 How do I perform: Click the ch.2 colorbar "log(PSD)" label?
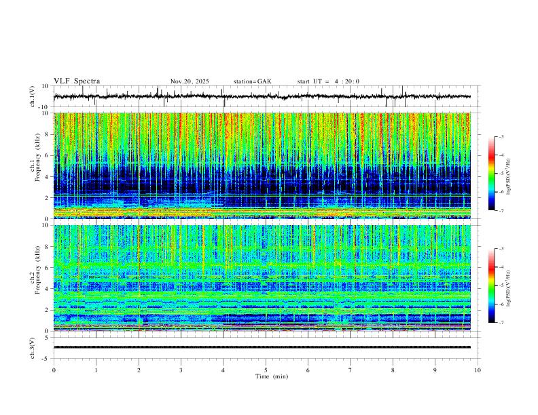pyautogui.click(x=509, y=288)
